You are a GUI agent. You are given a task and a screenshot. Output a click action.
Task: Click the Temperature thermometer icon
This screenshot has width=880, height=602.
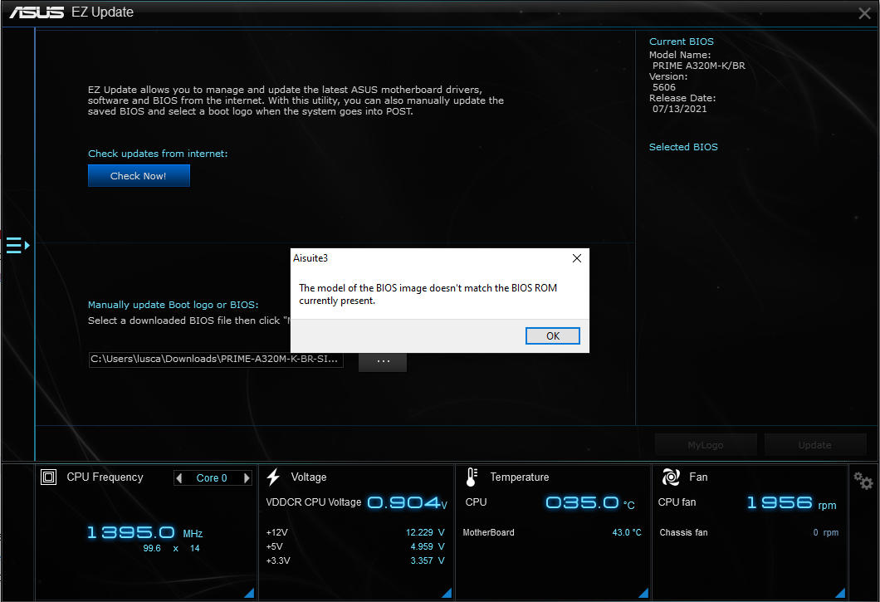pos(472,477)
